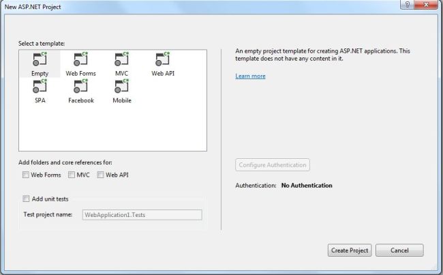Click the empty project template description text
Screen dimensions: 443x275
(x=322, y=55)
